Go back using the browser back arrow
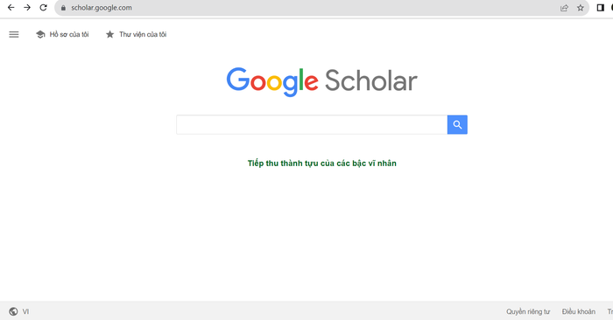This screenshot has height=320, width=613. click(11, 7)
